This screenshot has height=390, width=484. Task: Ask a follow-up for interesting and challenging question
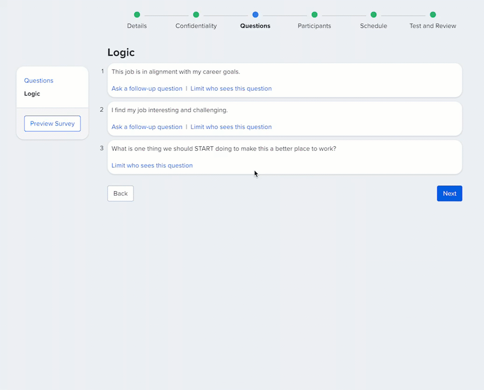point(147,127)
